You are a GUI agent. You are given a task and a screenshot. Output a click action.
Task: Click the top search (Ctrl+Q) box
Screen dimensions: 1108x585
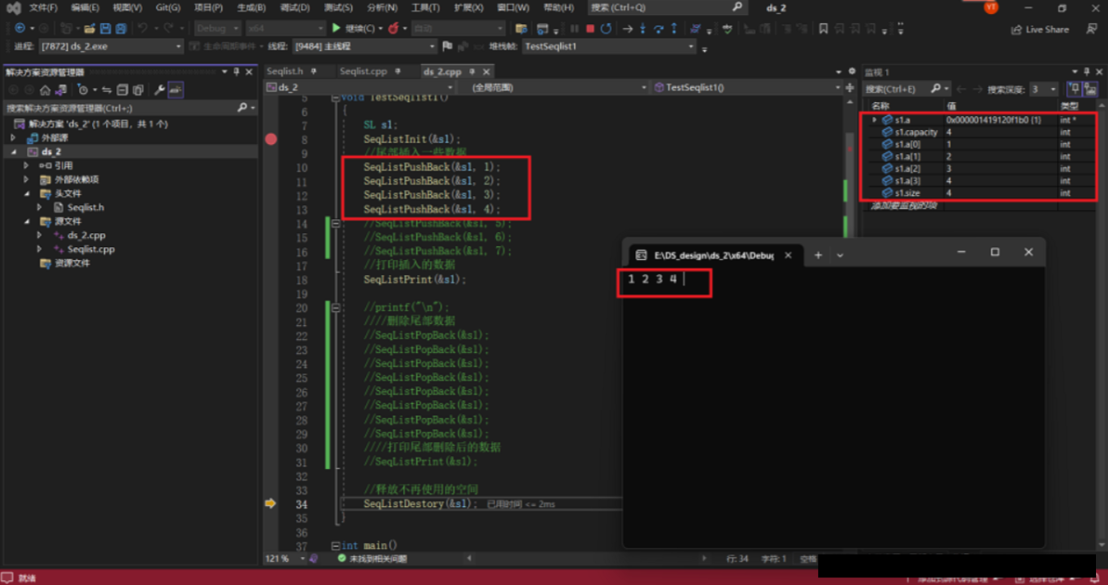[666, 7]
